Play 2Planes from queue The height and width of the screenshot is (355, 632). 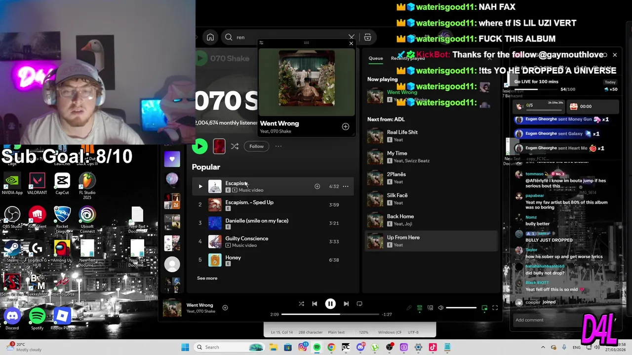coord(431,178)
